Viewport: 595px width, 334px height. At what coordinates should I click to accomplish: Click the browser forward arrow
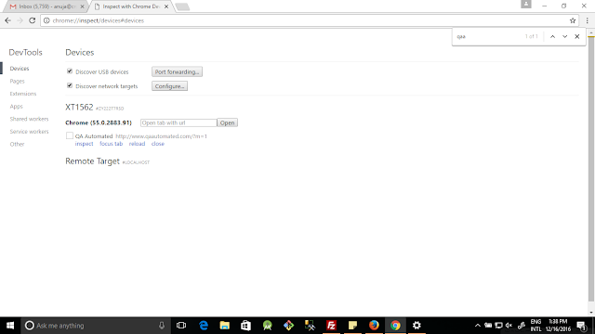[20, 20]
